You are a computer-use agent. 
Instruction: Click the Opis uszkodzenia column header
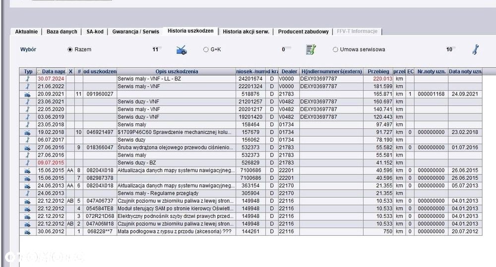(177, 72)
